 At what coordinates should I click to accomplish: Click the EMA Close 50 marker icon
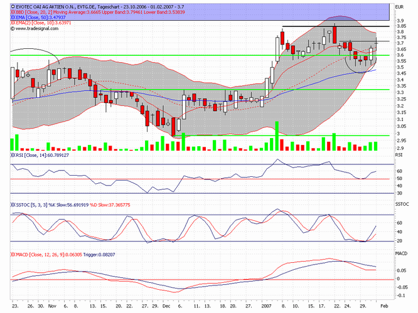pos(13,18)
